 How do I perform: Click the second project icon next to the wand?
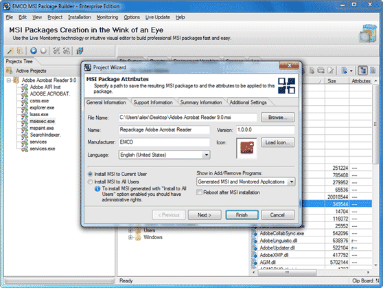click(x=20, y=51)
